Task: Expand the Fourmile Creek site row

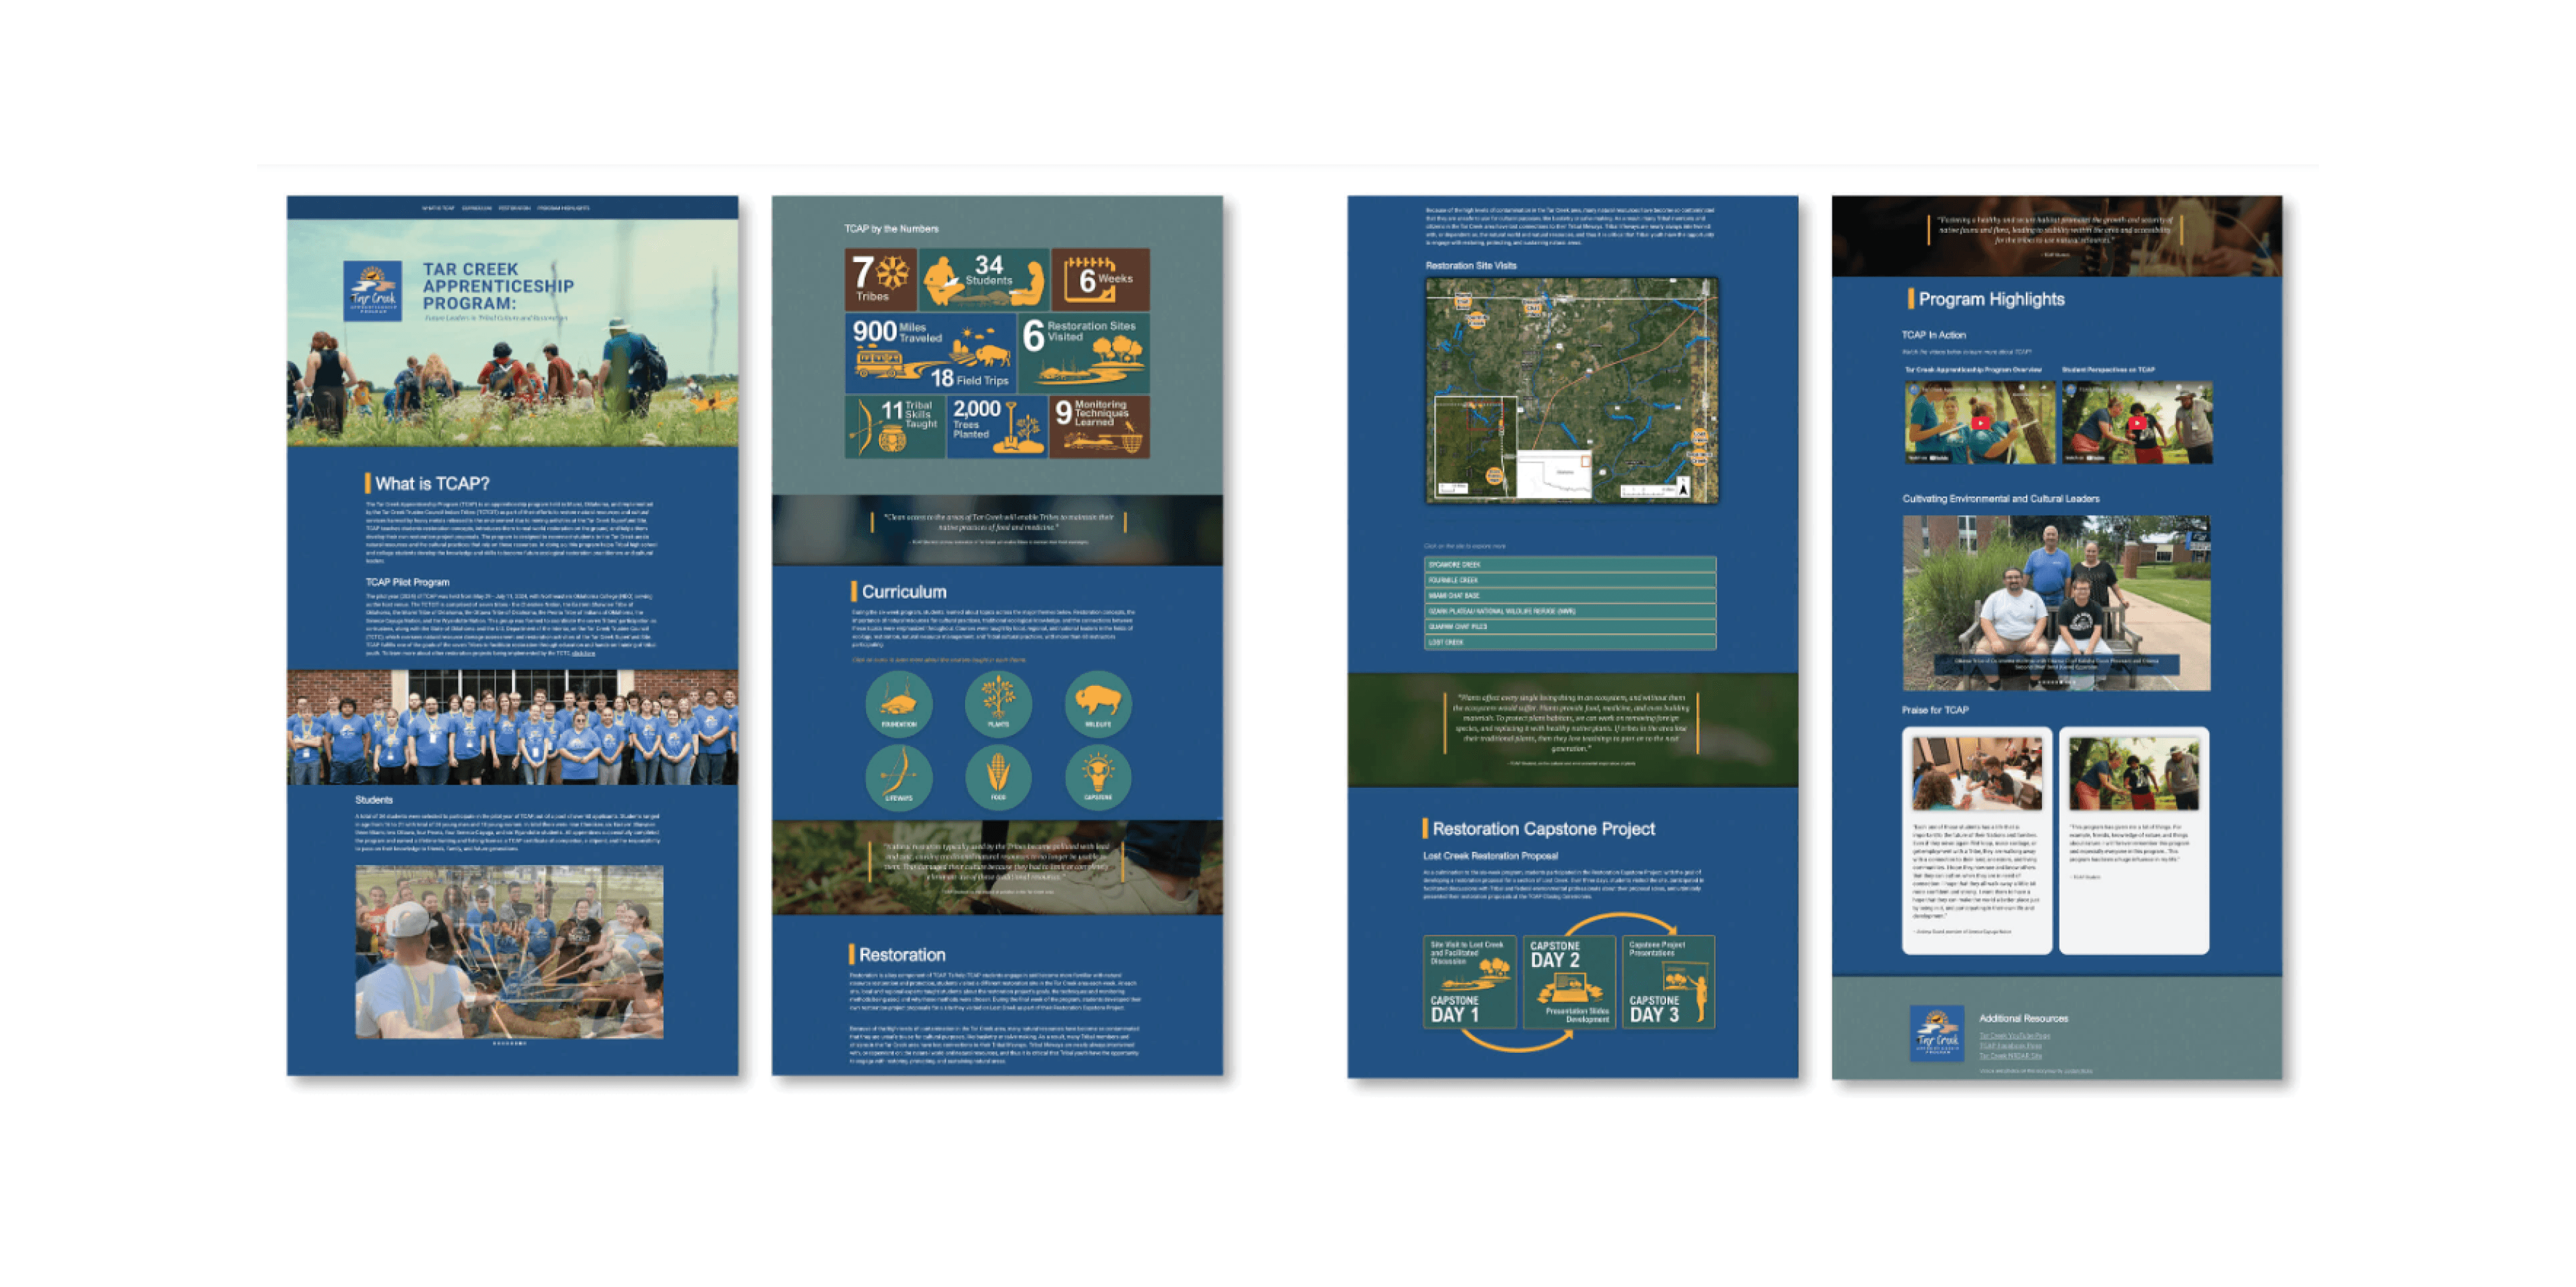Action: coord(1570,580)
